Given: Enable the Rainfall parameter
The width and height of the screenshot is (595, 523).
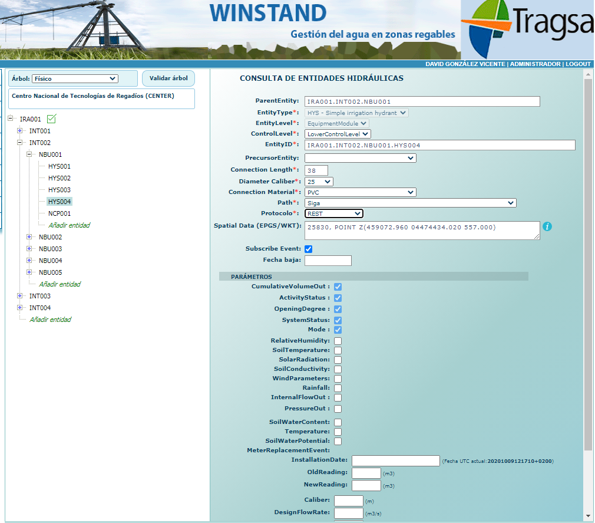Looking at the screenshot, I should [338, 388].
